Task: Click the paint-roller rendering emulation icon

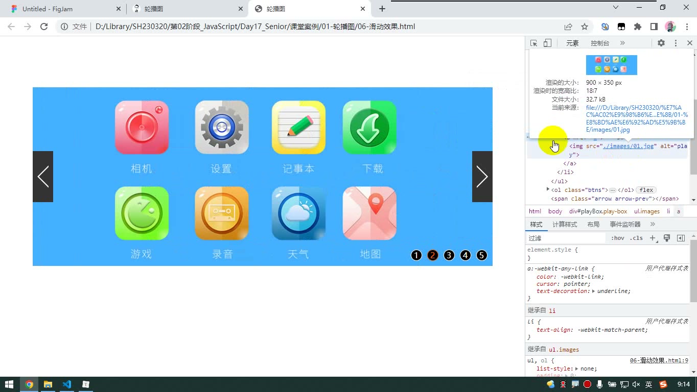Action: pyautogui.click(x=667, y=238)
